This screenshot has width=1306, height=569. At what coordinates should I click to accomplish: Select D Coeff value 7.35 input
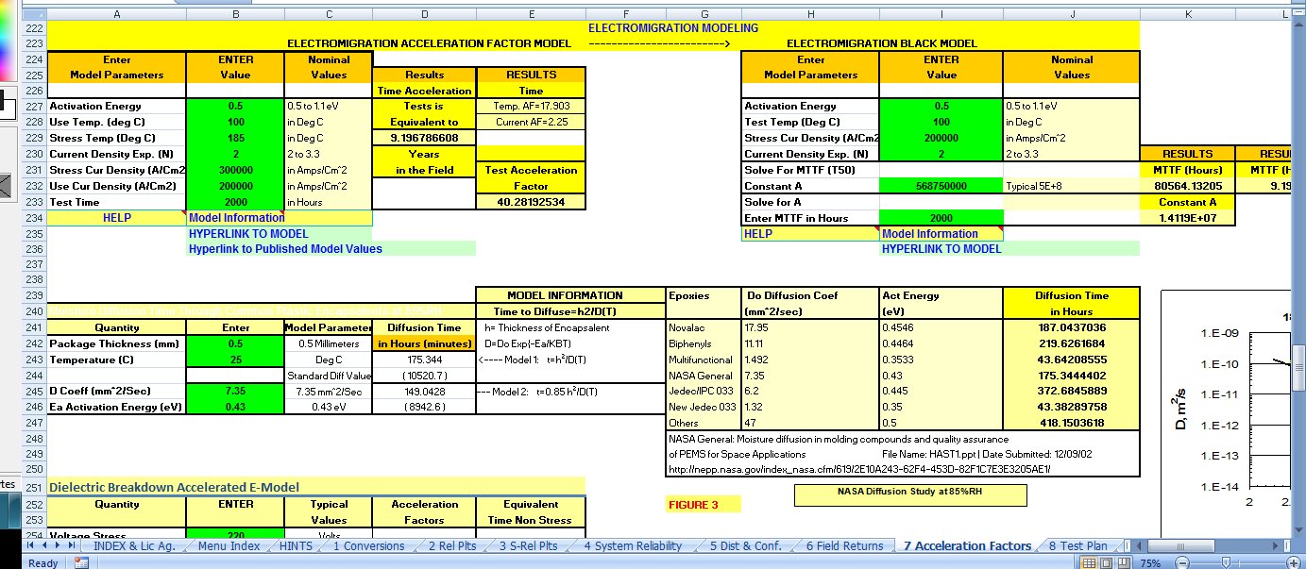tap(235, 391)
